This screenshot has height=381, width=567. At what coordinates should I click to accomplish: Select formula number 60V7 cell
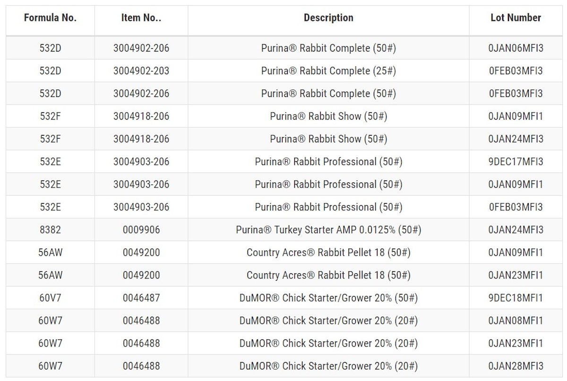[50, 298]
